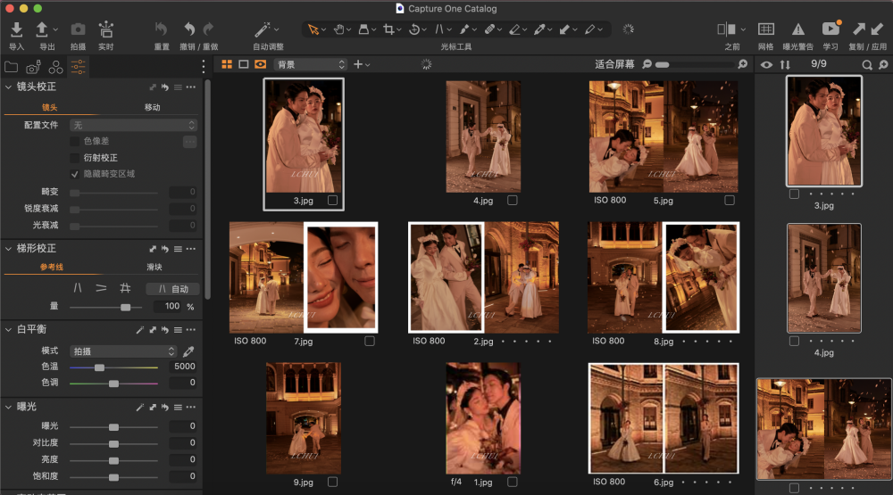Pick white balance with eyedropper icon
Image resolution: width=893 pixels, height=495 pixels.
[x=188, y=351]
